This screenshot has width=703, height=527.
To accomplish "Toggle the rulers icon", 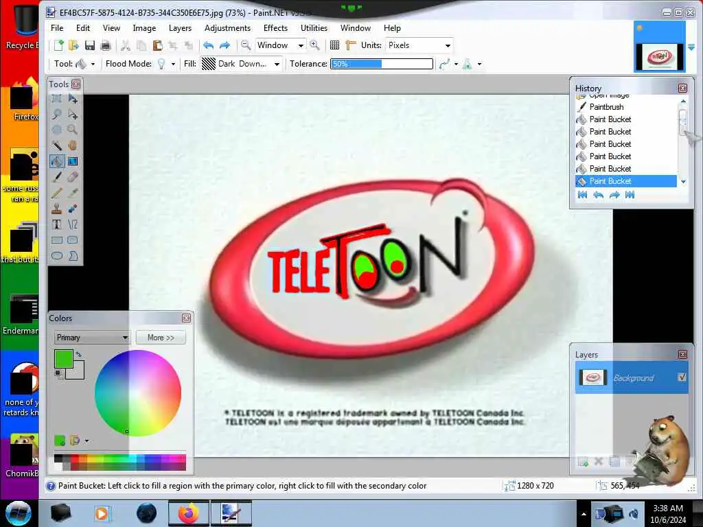I will coord(351,45).
